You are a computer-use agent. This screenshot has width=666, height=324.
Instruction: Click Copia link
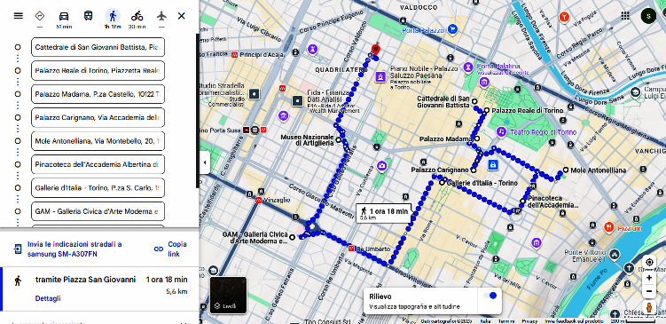coord(172,249)
